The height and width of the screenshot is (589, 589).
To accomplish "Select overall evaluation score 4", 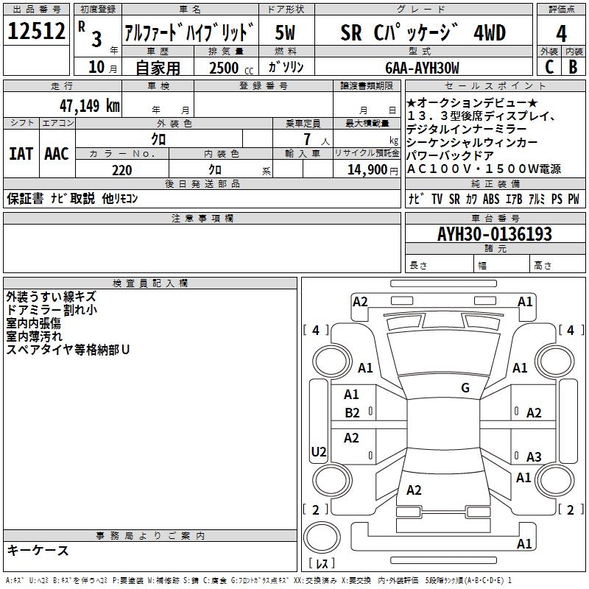I will [561, 33].
